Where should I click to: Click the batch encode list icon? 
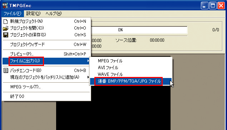pyautogui.click(x=6, y=71)
